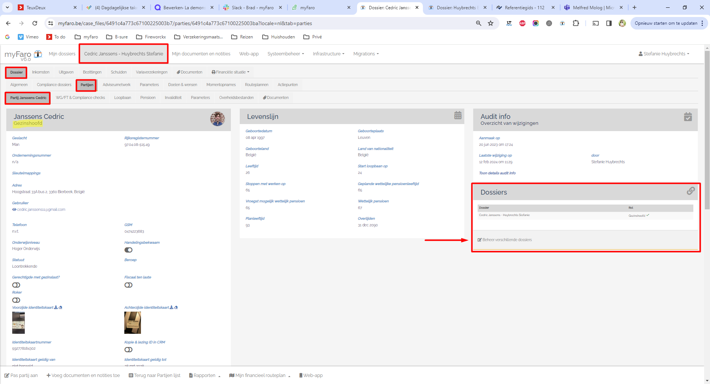Click Voeg documenten en notities toe
The height and width of the screenshot is (384, 710).
click(x=83, y=376)
